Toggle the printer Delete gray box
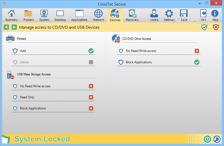 [91, 62]
